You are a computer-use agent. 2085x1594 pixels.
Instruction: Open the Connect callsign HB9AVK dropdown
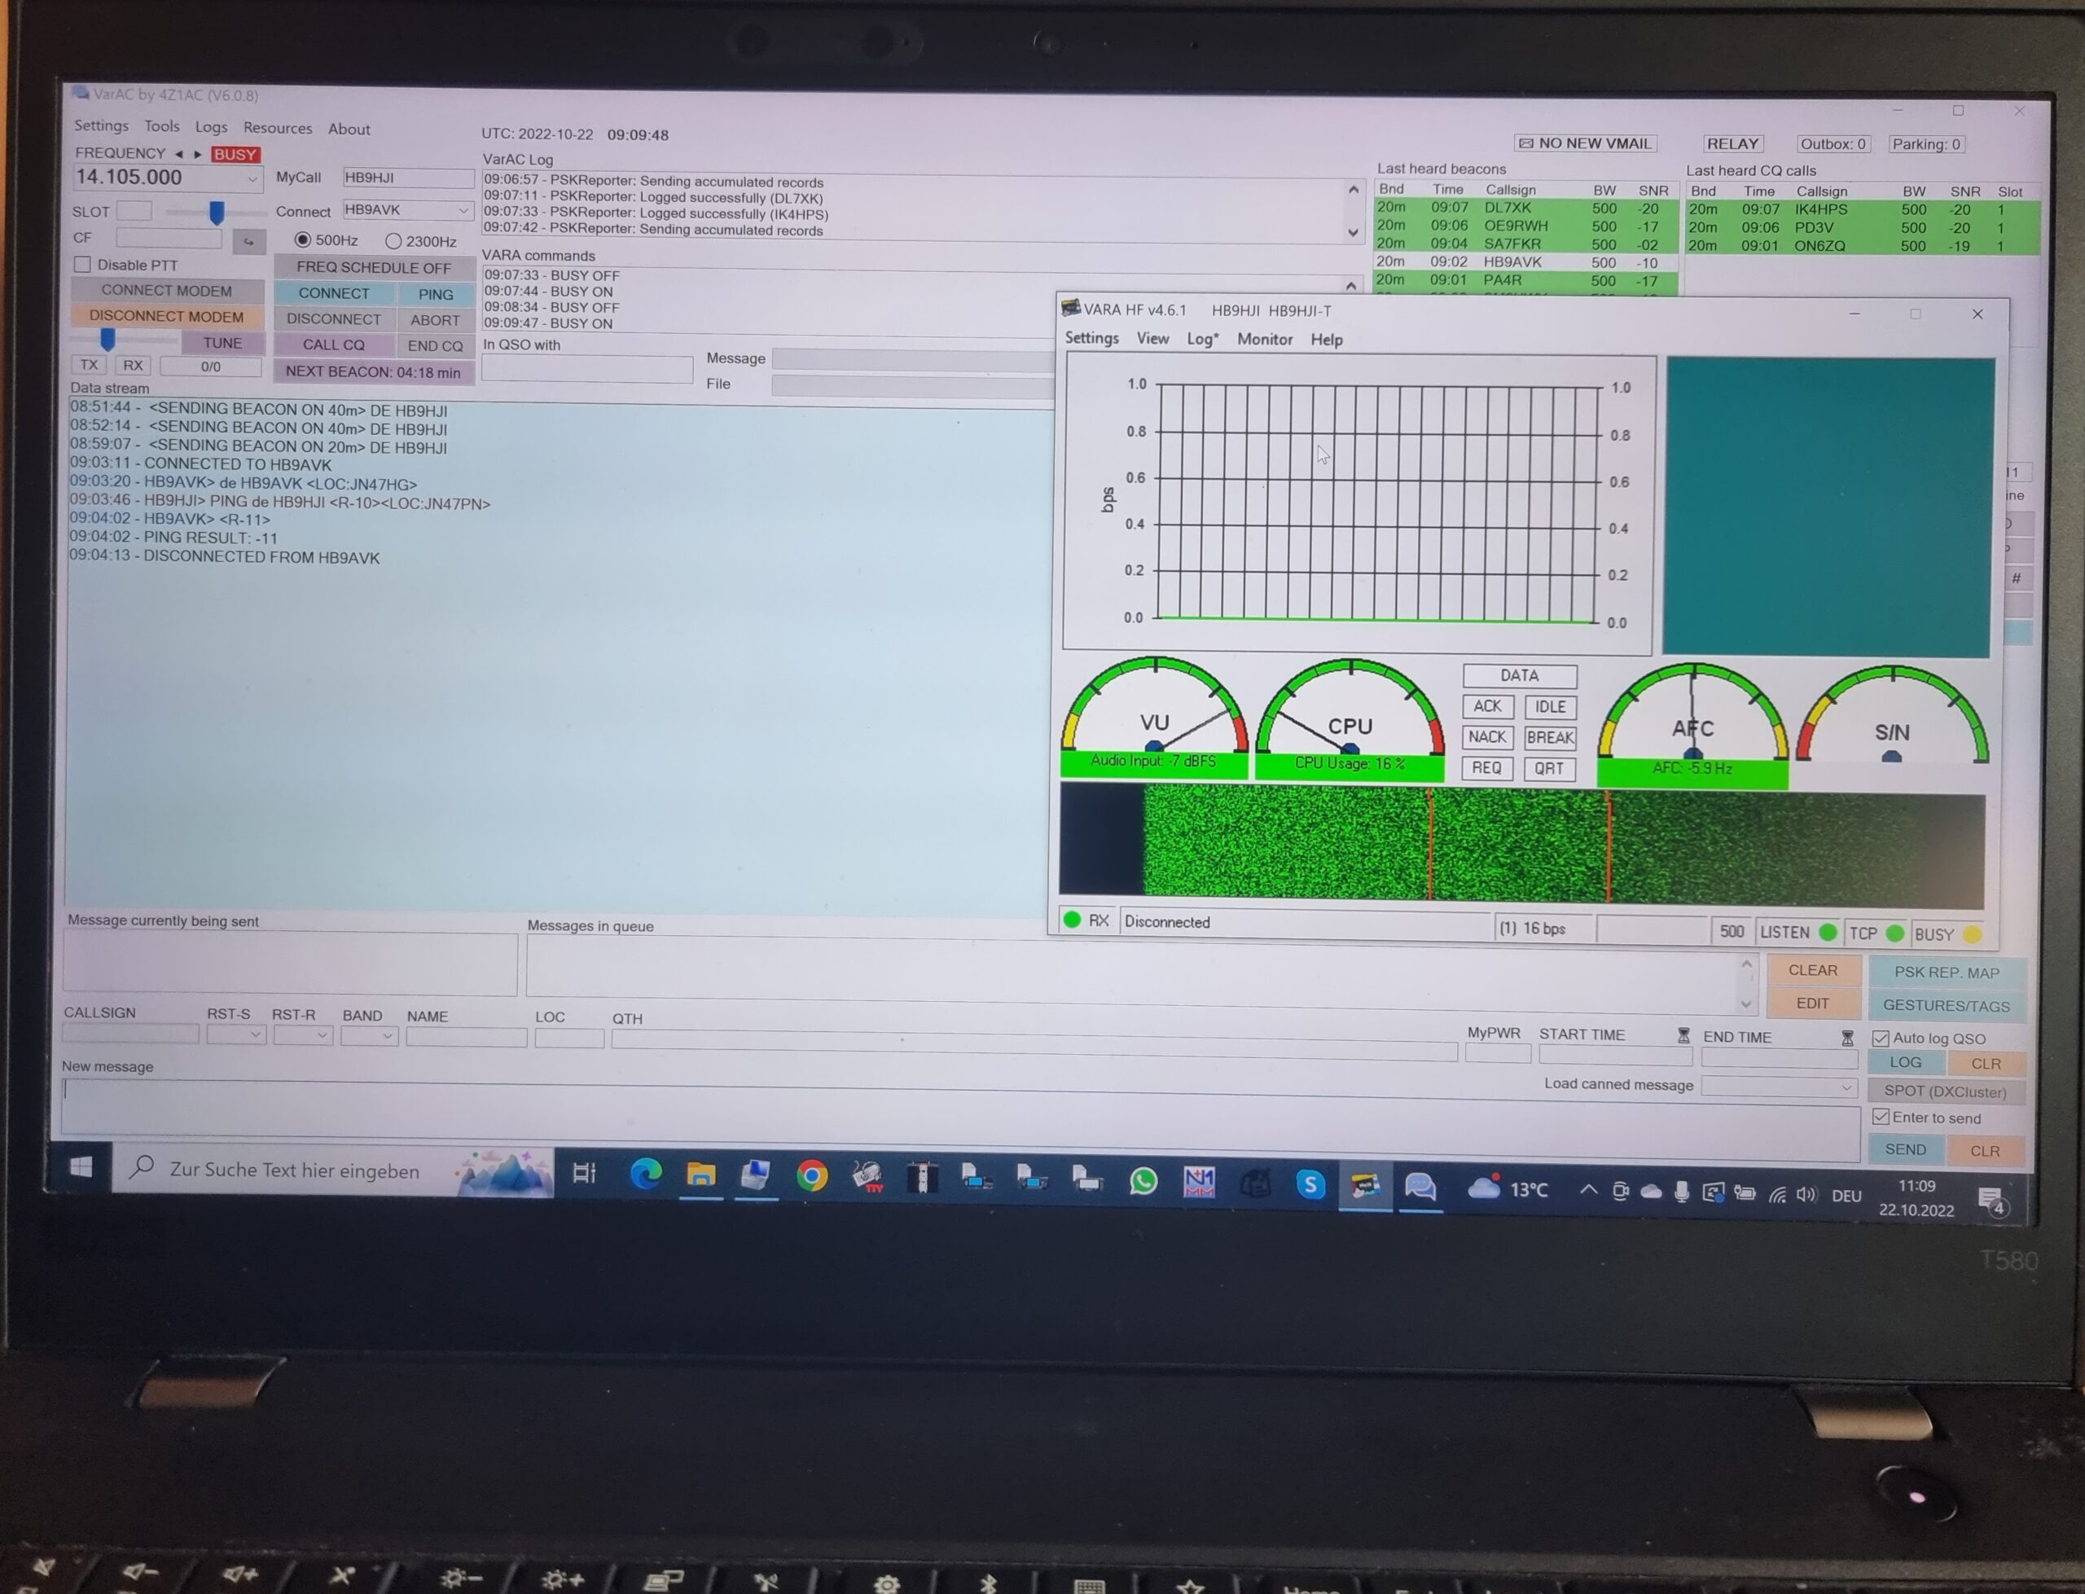tap(463, 209)
